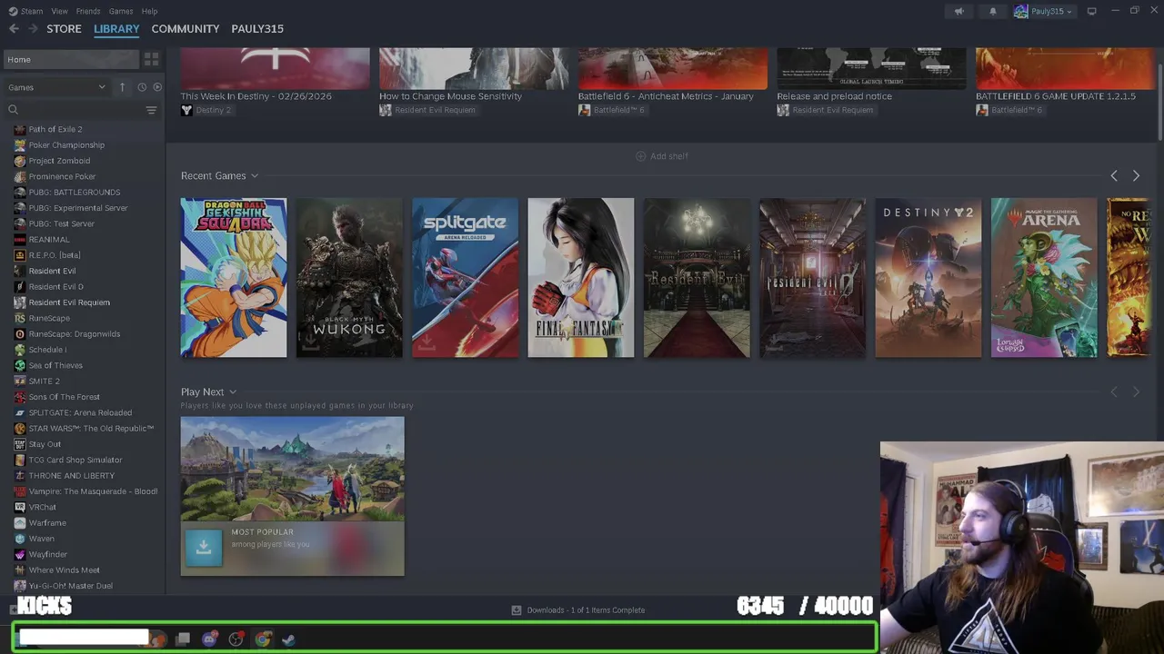Open the collections grid view icon
This screenshot has height=654, width=1164.
151,59
